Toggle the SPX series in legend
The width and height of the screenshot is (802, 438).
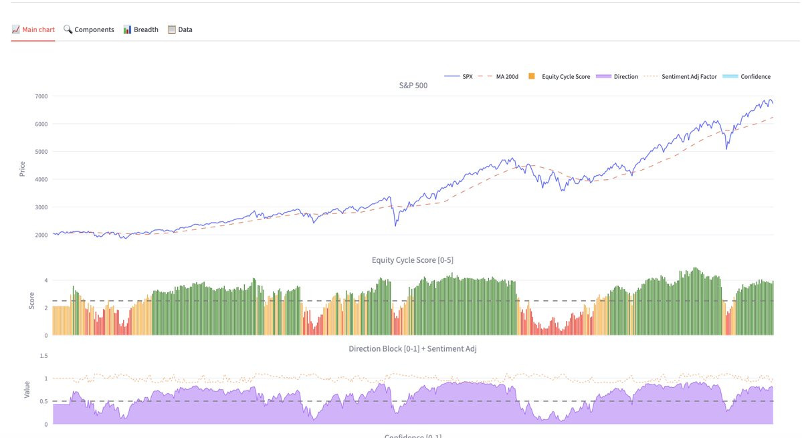[x=458, y=77]
